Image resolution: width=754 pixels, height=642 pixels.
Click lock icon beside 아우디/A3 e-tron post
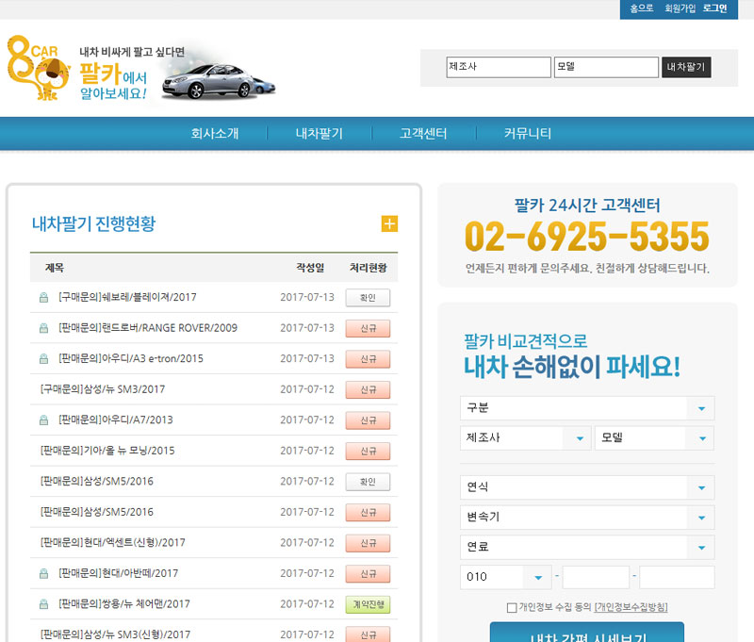coord(43,359)
